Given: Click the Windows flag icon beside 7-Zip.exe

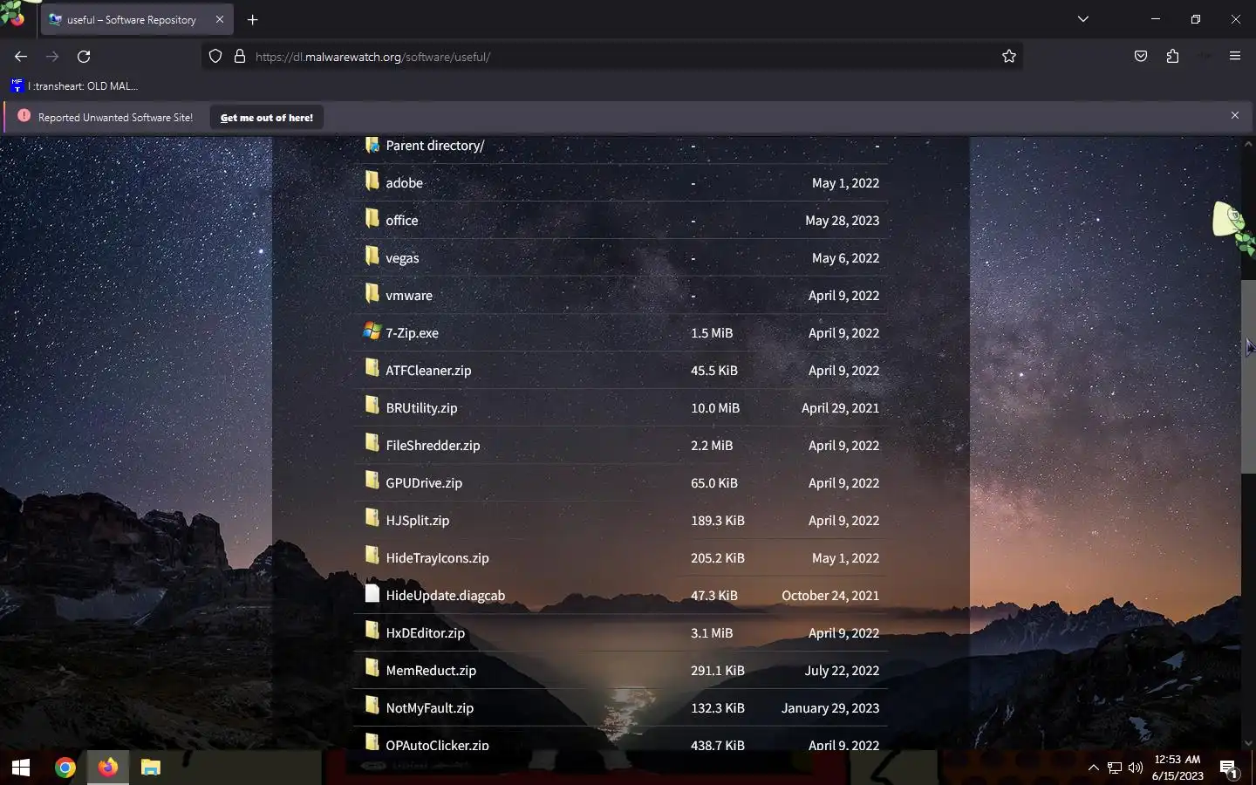Looking at the screenshot, I should tap(372, 331).
